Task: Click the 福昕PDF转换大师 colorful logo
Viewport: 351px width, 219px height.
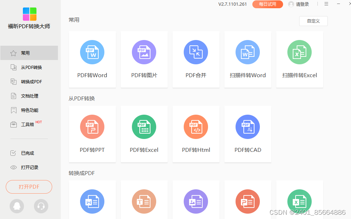Action: 30,14
